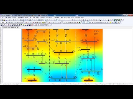Open the Models Tree View side tab

[x=1, y=68]
